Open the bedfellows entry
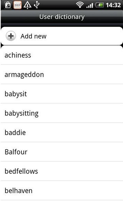The width and height of the screenshot is (123, 201). click(62, 171)
